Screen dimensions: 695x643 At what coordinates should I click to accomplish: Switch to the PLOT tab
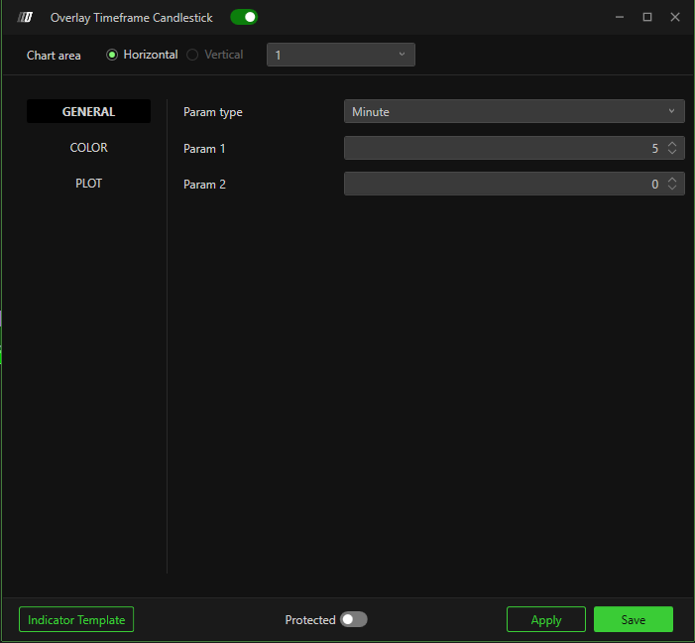coord(88,184)
